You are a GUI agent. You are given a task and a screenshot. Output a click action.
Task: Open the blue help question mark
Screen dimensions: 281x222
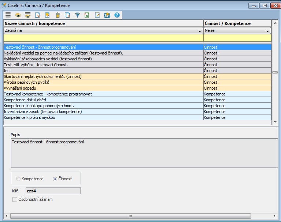[117, 15]
